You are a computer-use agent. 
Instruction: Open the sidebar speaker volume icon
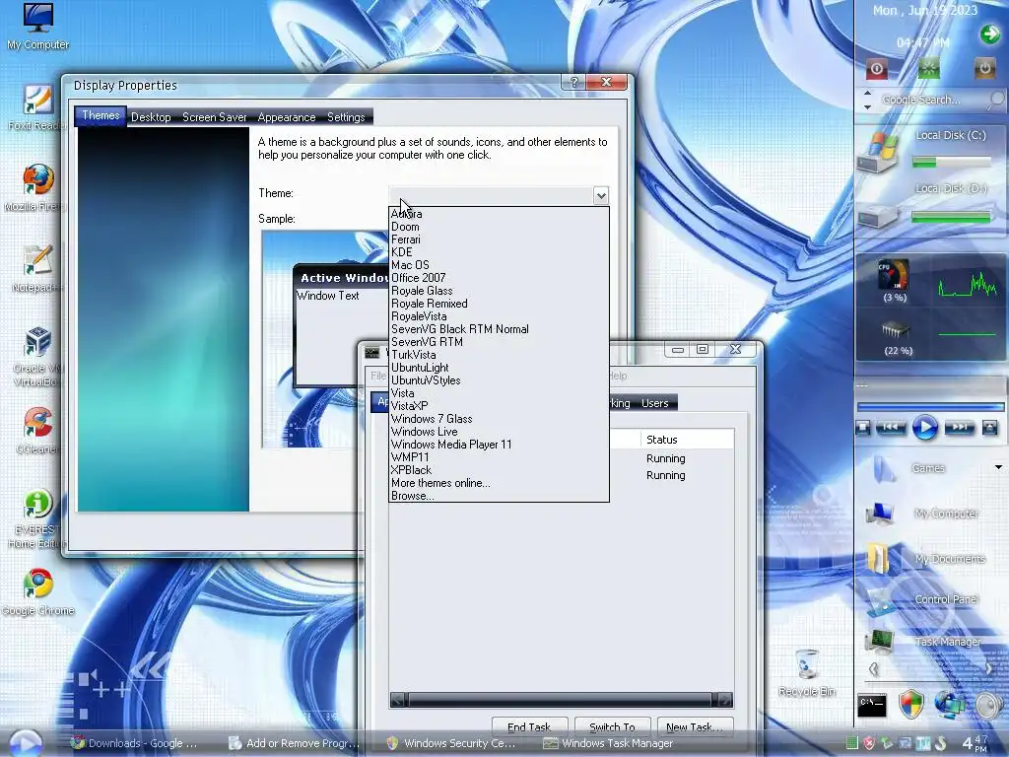click(989, 705)
